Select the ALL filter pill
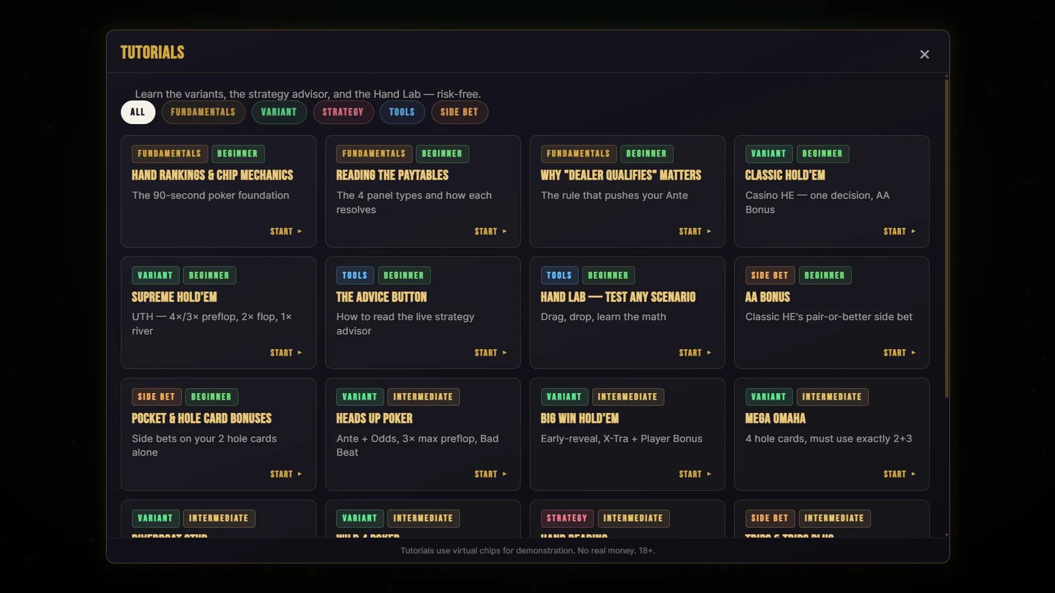Viewport: 1055px width, 593px height. (x=138, y=112)
